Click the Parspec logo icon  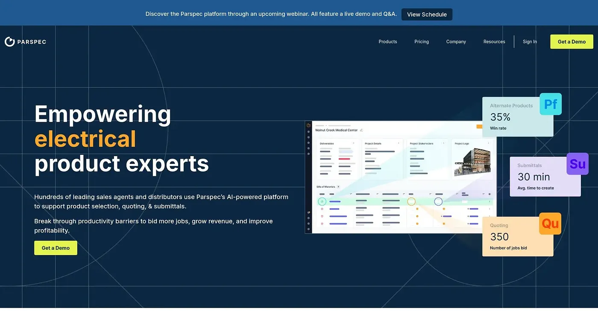pyautogui.click(x=9, y=41)
